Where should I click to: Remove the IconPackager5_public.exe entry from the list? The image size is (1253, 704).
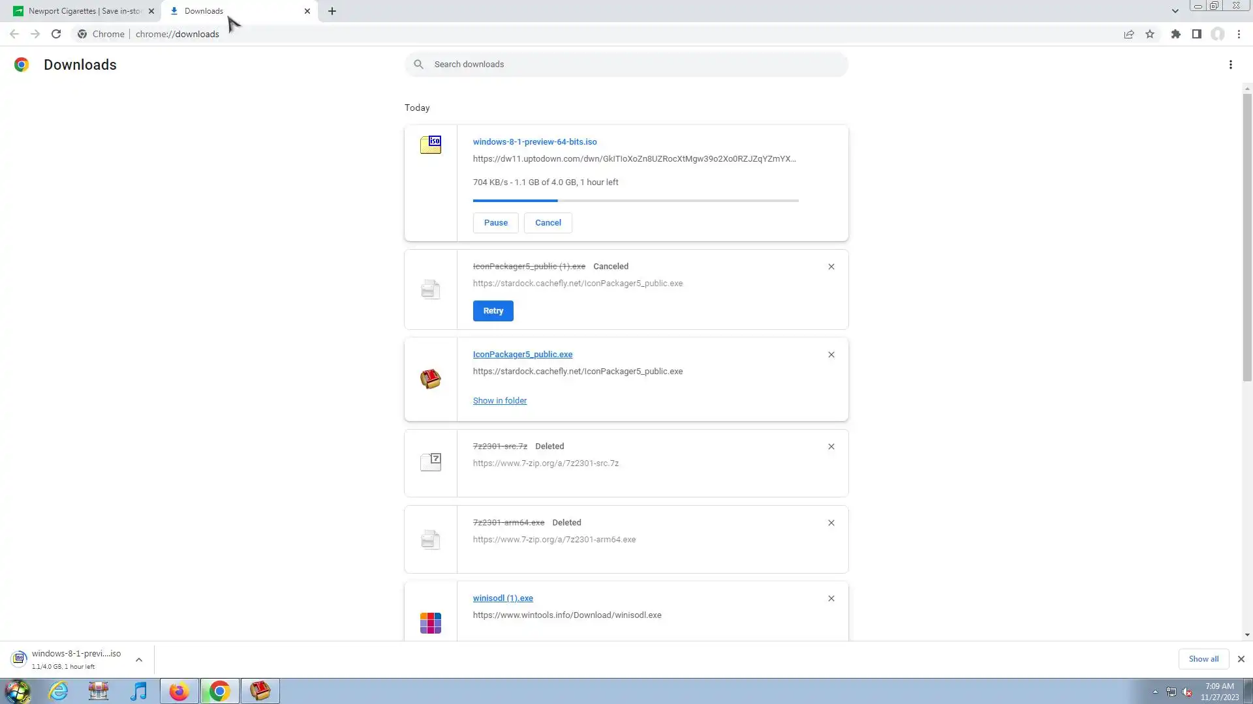(x=831, y=355)
